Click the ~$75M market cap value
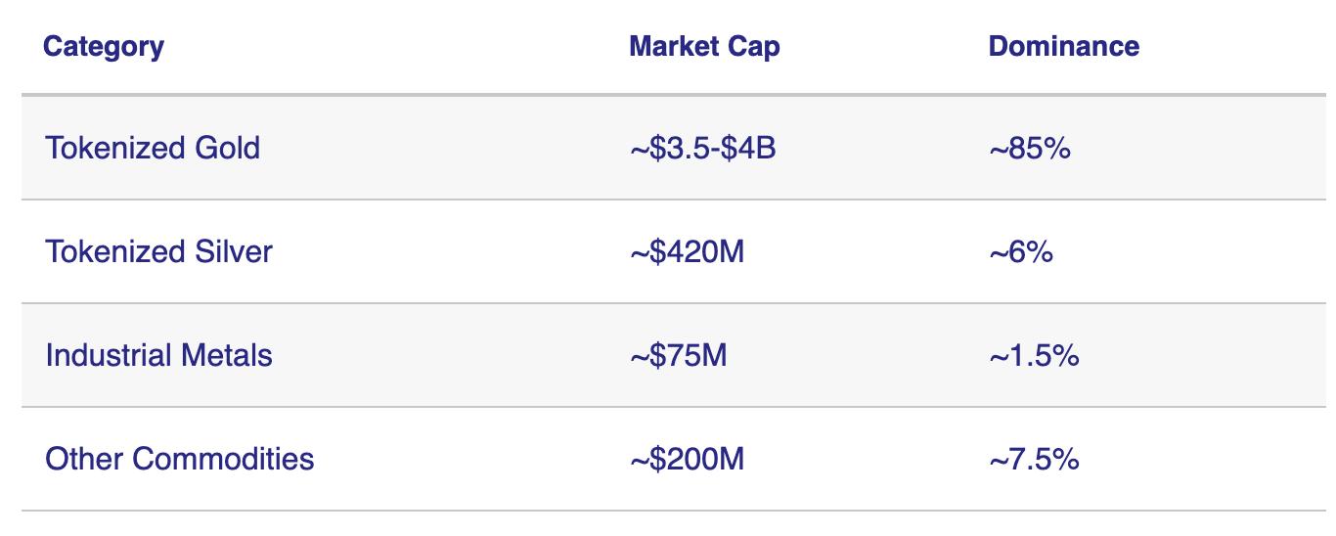1336x536 pixels. pyautogui.click(x=678, y=356)
